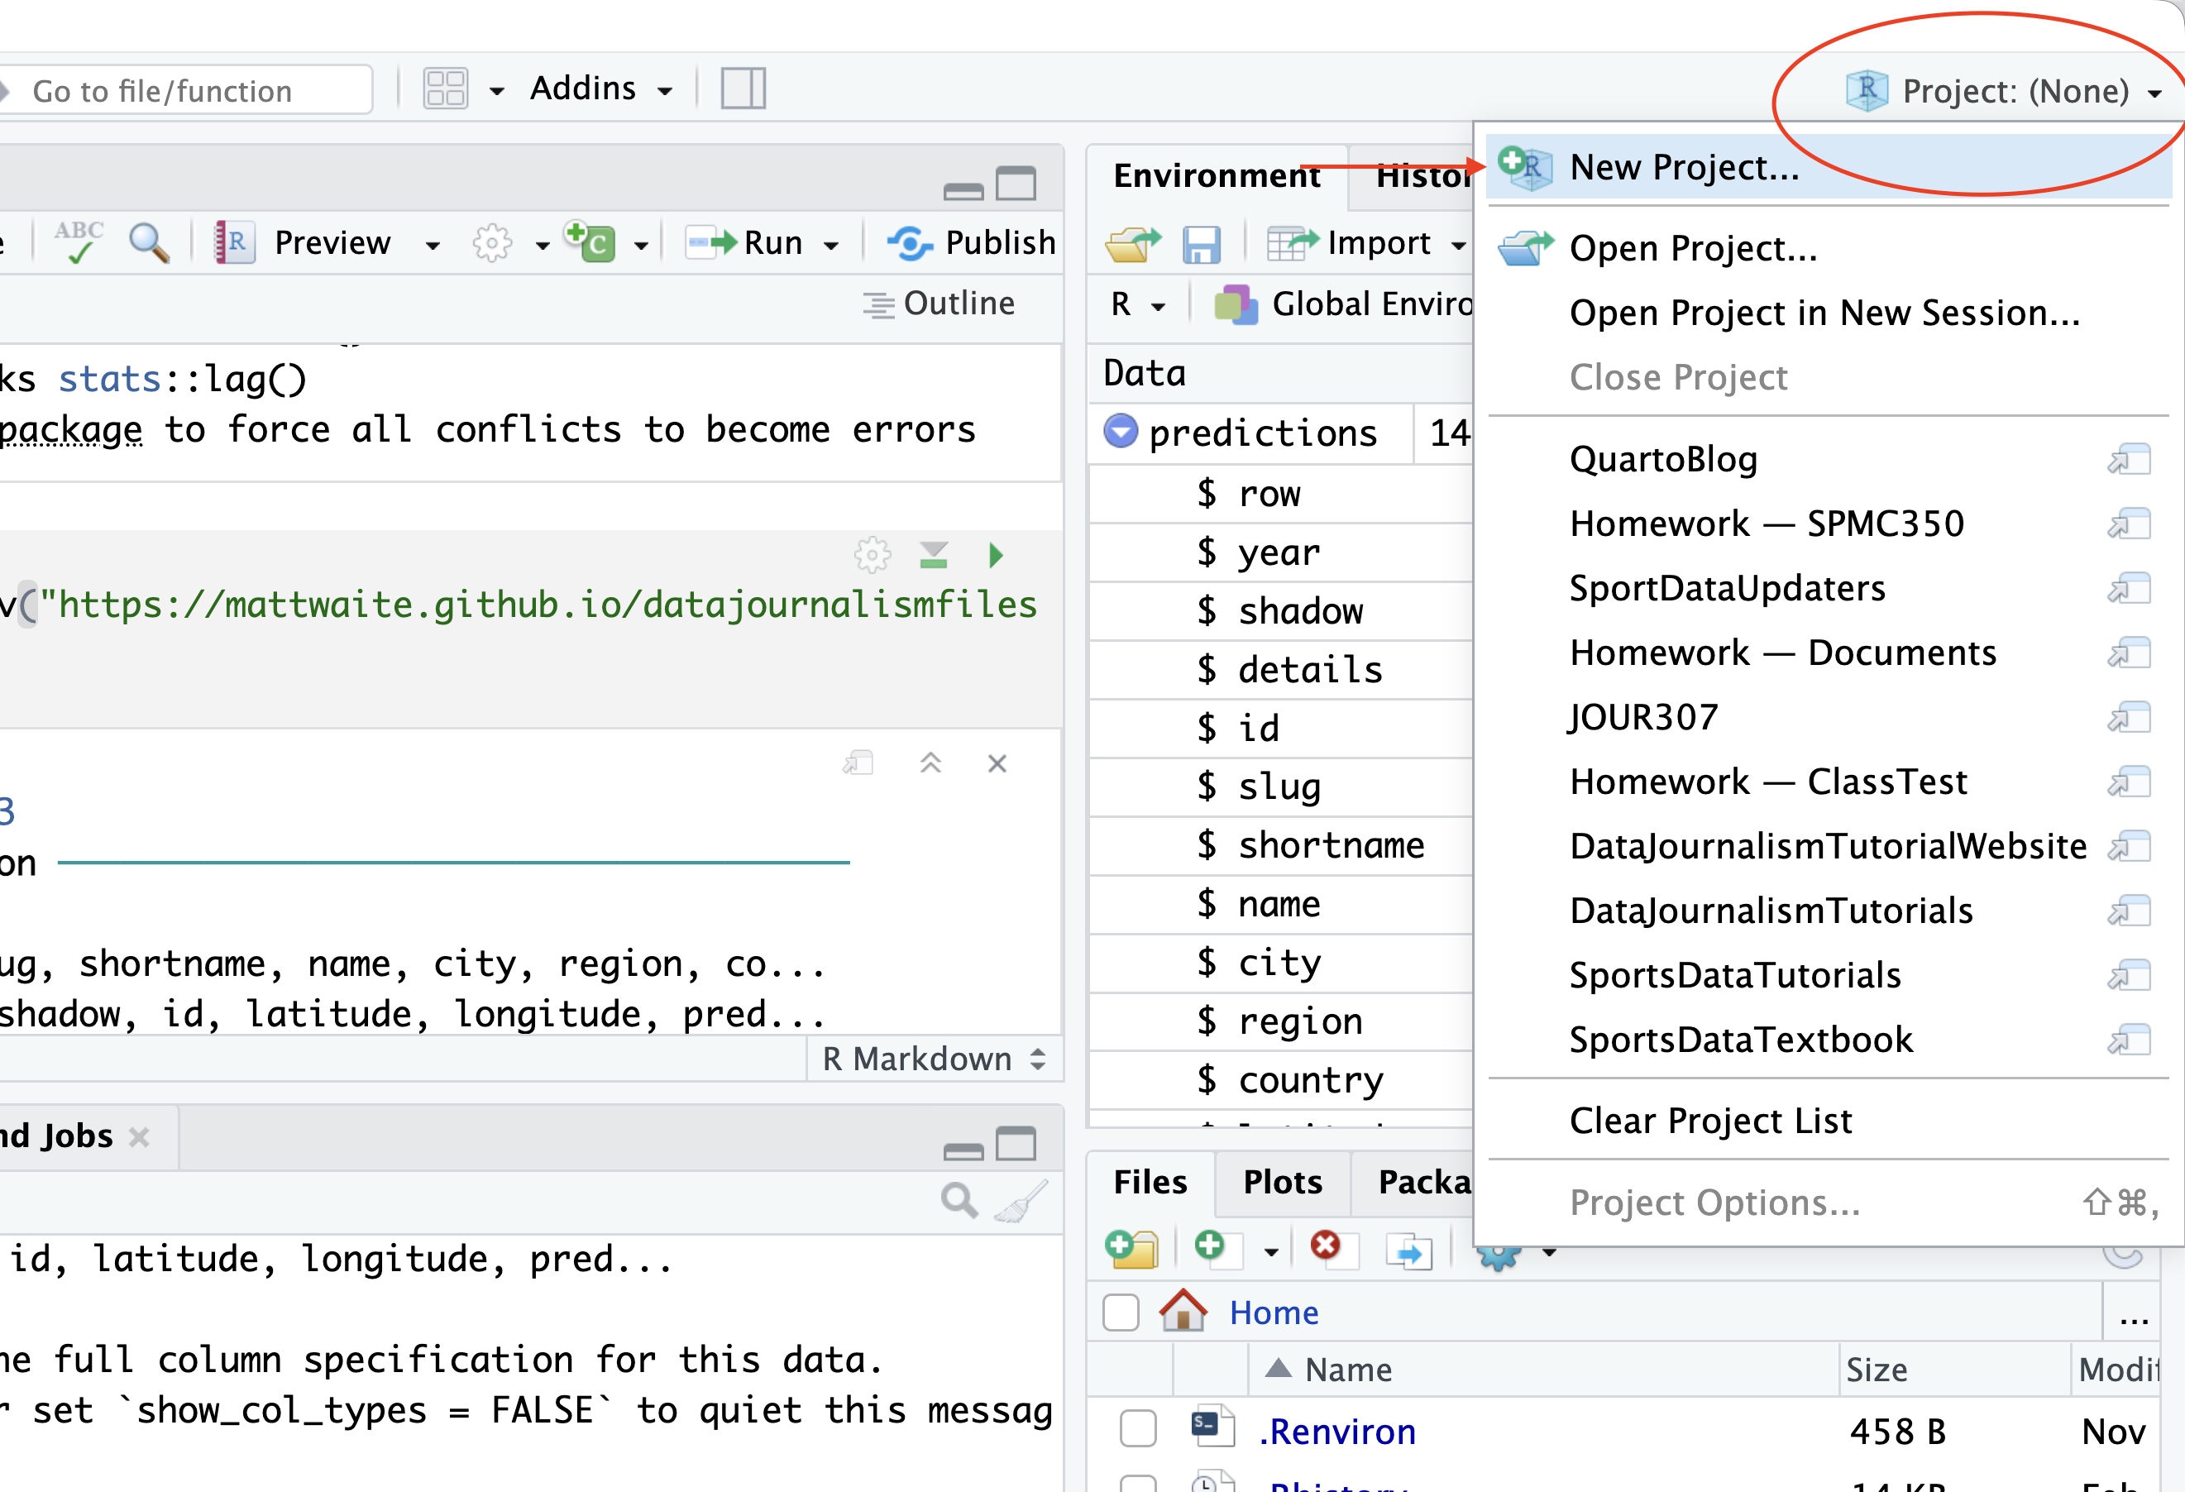This screenshot has width=2185, height=1492.
Task: Check the .Renviron file checkbox
Action: 1138,1429
